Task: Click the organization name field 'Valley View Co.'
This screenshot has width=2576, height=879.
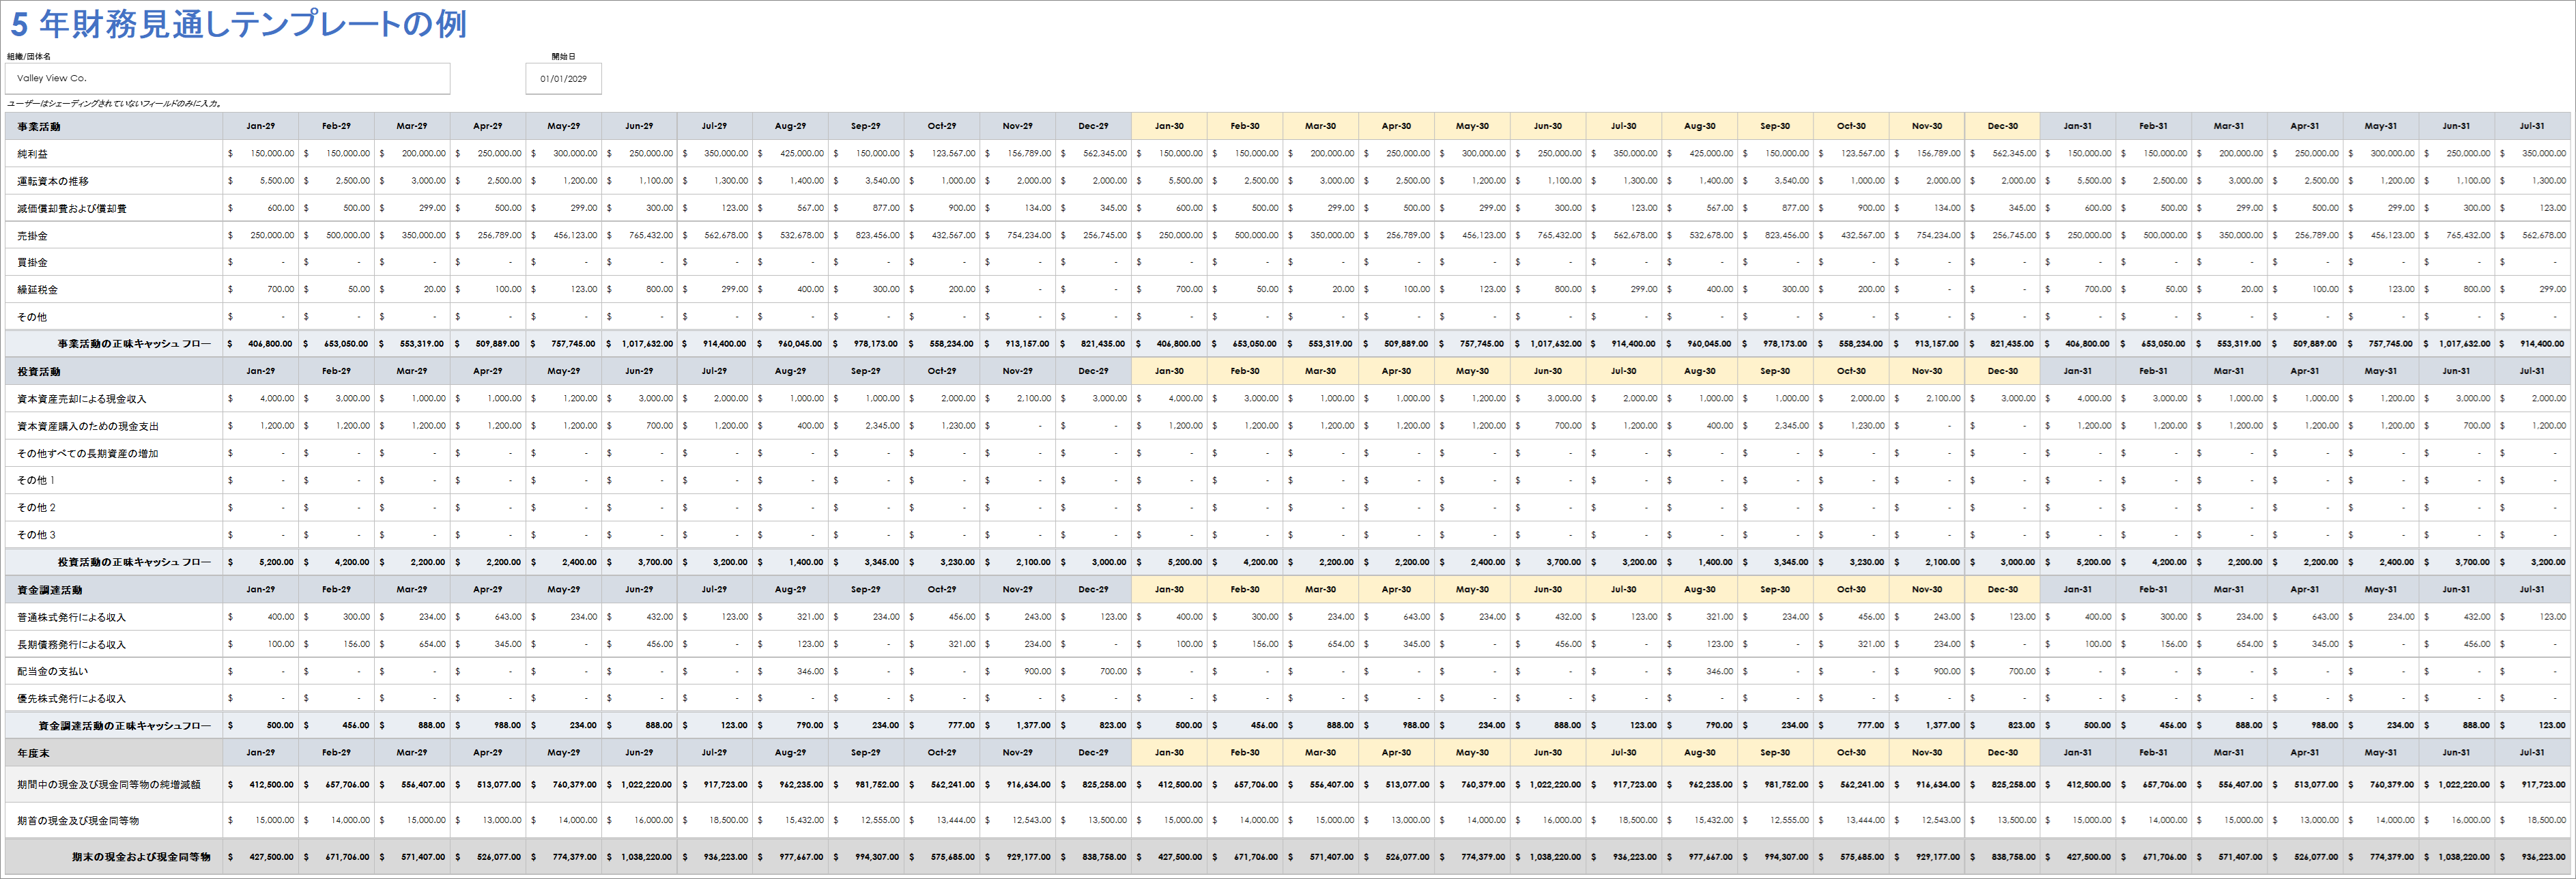Action: tap(228, 78)
